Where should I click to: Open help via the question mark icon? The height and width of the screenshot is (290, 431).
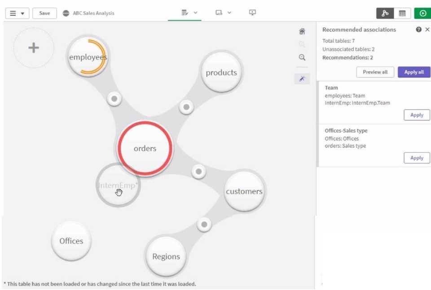418,29
